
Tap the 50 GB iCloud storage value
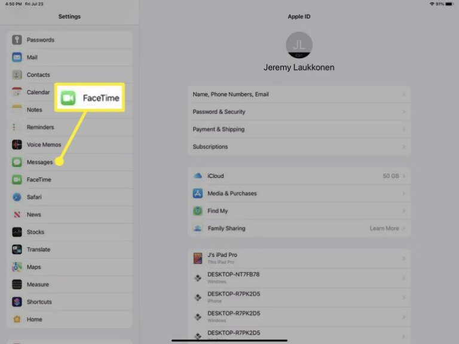[x=390, y=176]
